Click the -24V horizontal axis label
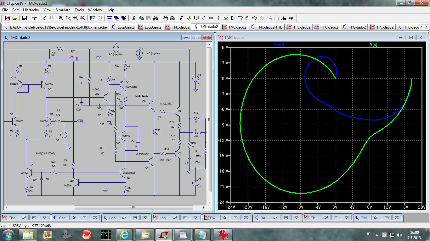The image size is (430, 241). [x=231, y=207]
